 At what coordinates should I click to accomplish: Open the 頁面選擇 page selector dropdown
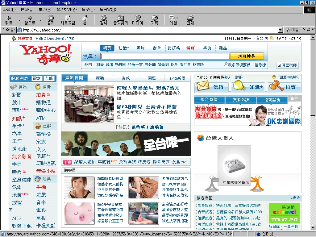pyautogui.click(x=287, y=65)
